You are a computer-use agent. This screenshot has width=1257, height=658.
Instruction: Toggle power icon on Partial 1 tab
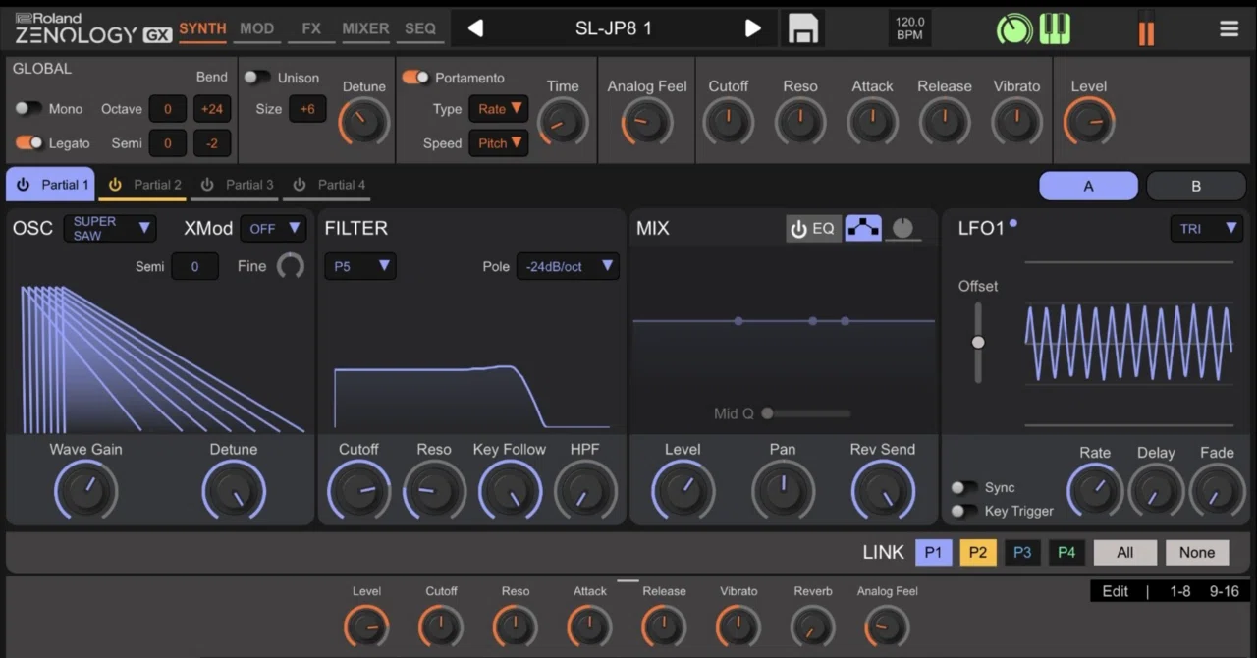[x=23, y=185]
